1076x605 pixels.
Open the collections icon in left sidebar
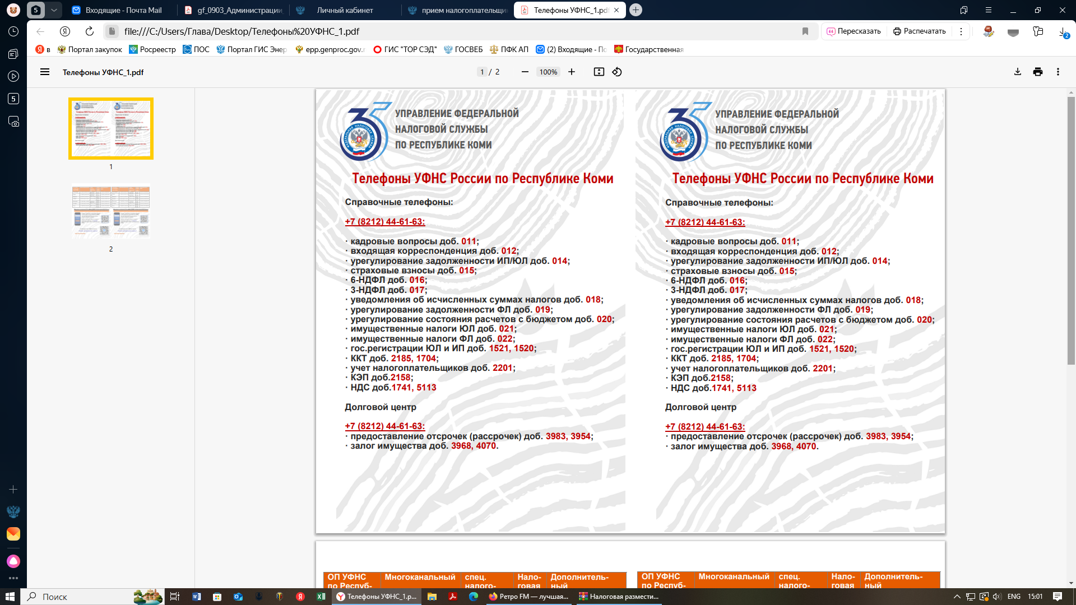tap(13, 54)
